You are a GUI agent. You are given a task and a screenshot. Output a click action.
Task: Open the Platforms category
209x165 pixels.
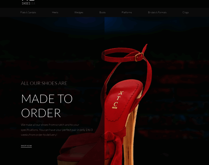pos(127,12)
